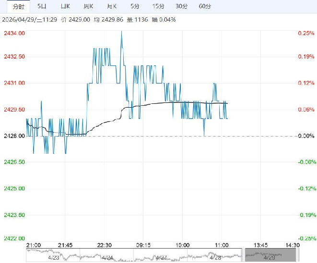Select the 日K daily candlestick tab
317x263 pixels.
pos(65,6)
